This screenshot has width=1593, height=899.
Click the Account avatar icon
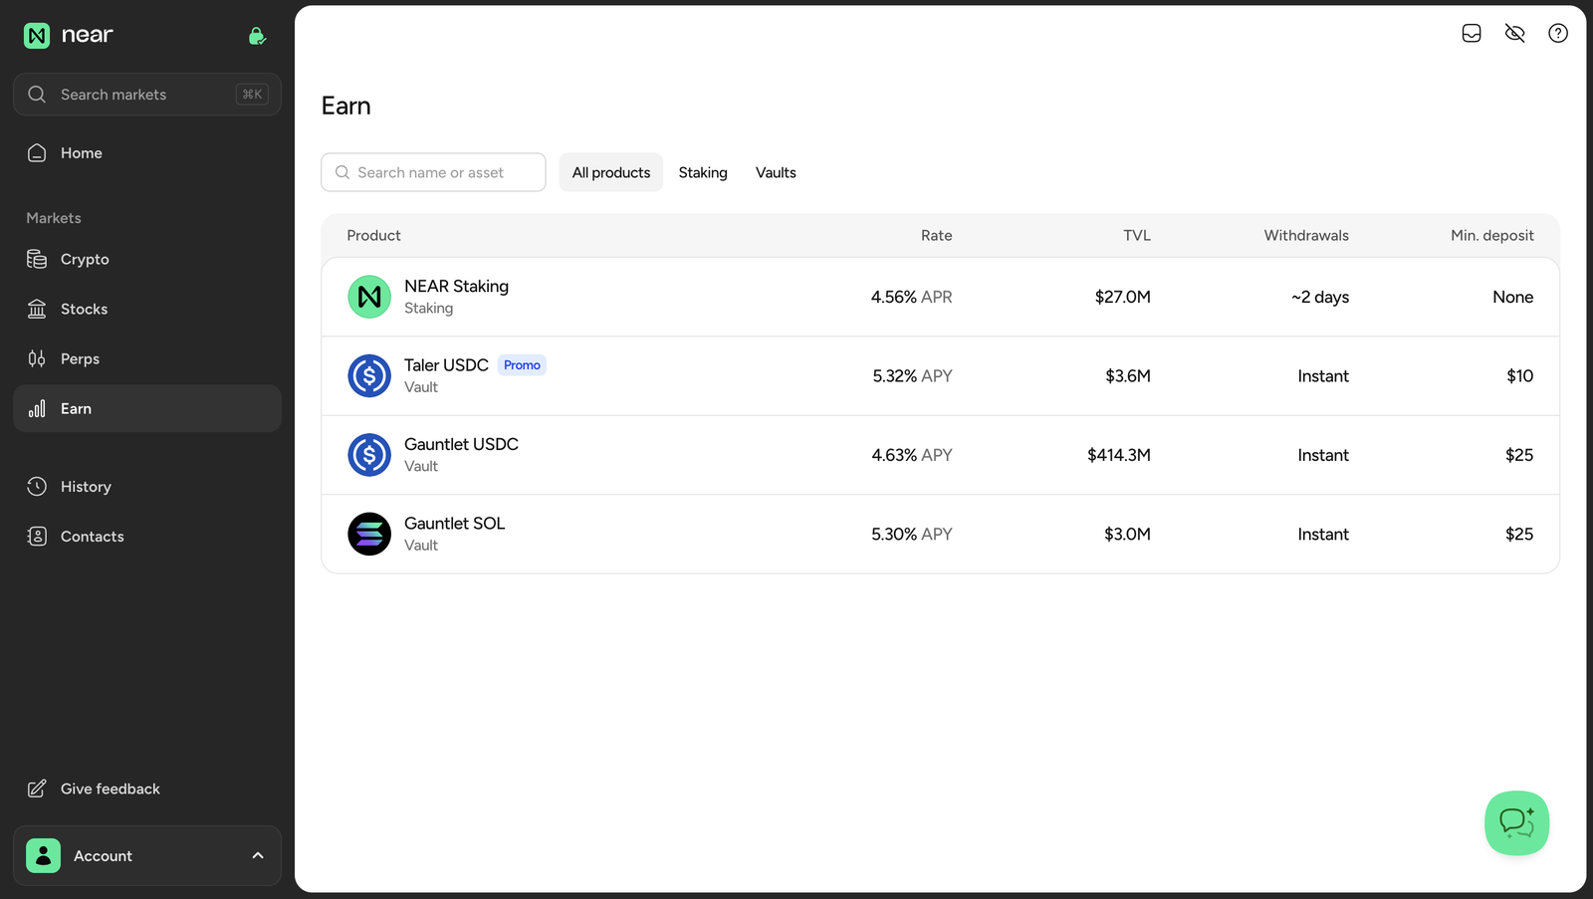[x=43, y=855]
